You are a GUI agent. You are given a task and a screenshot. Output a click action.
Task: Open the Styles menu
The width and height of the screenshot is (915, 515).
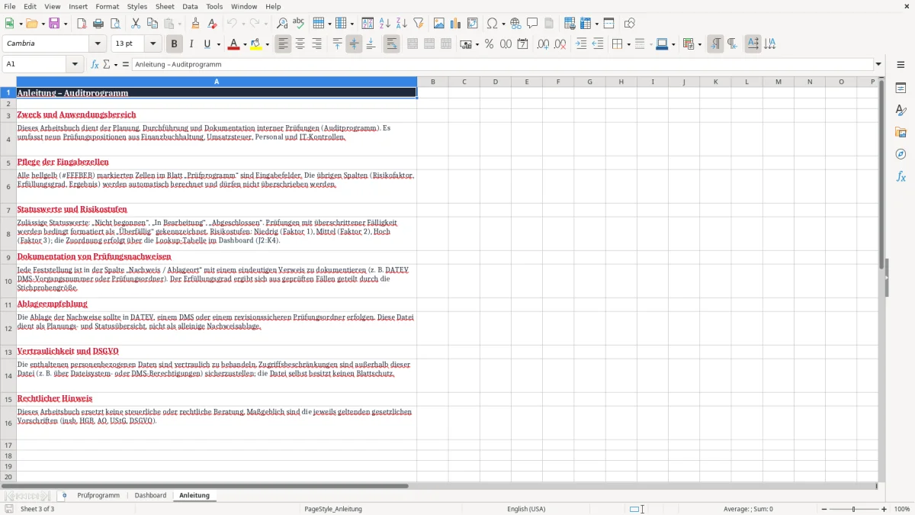[137, 6]
